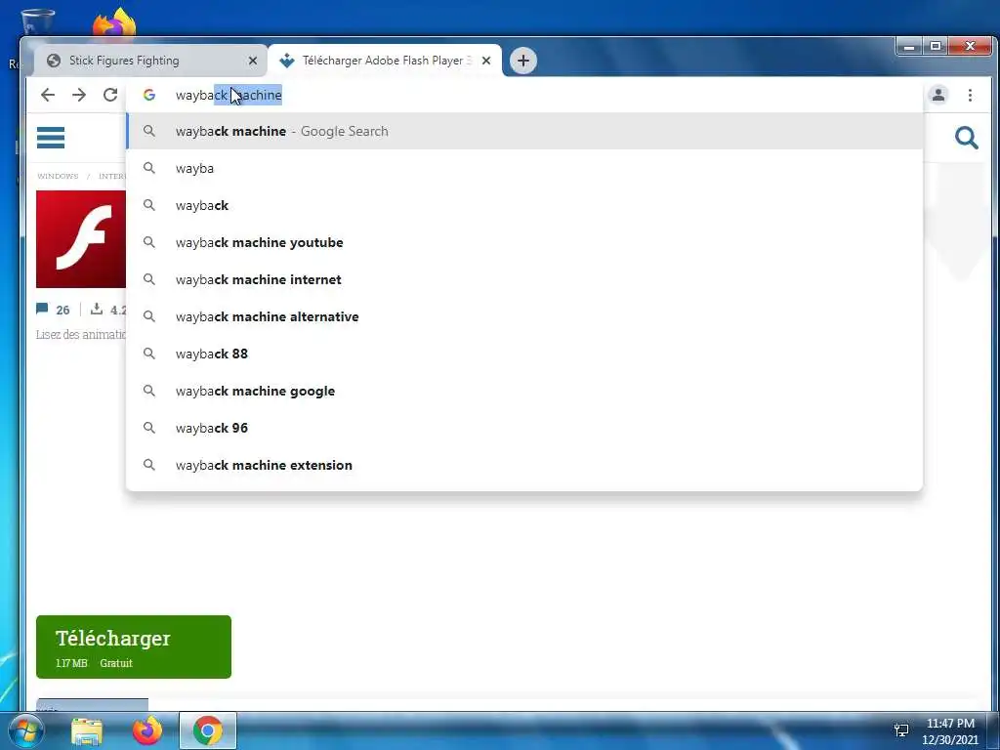Image resolution: width=1000 pixels, height=750 pixels.
Task: Click the Adobe Flash Player logo image
Action: point(81,239)
